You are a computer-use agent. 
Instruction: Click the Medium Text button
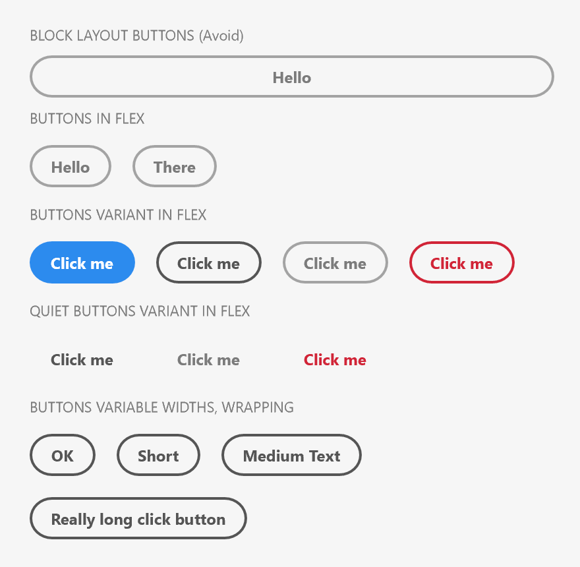pos(291,455)
